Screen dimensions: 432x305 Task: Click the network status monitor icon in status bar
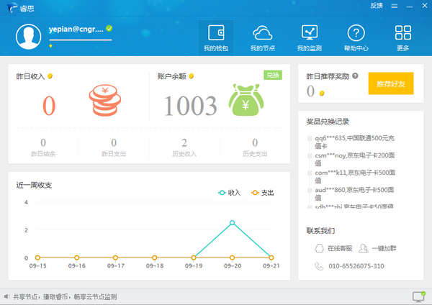pos(417,296)
